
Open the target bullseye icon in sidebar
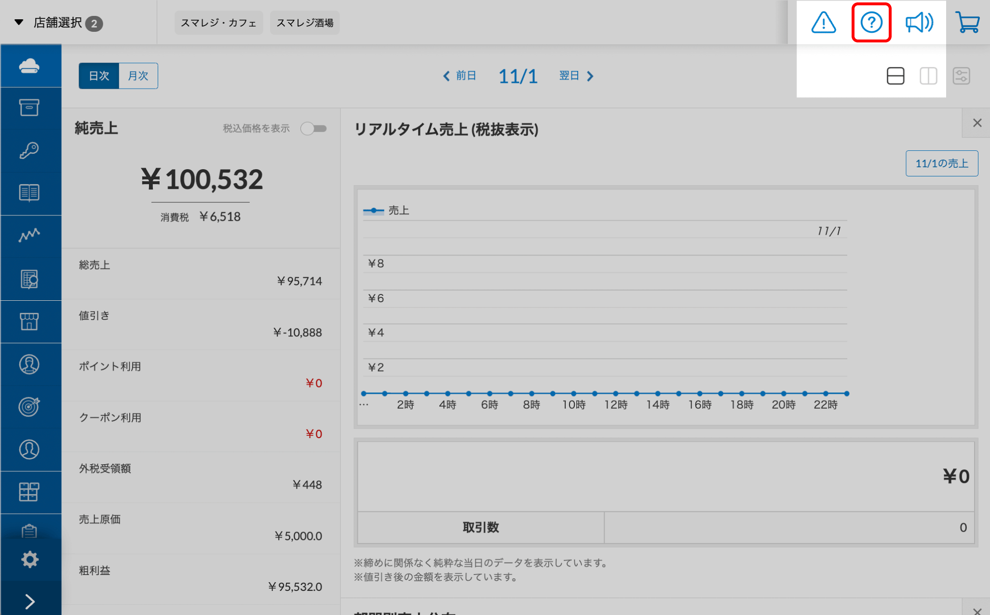click(29, 407)
